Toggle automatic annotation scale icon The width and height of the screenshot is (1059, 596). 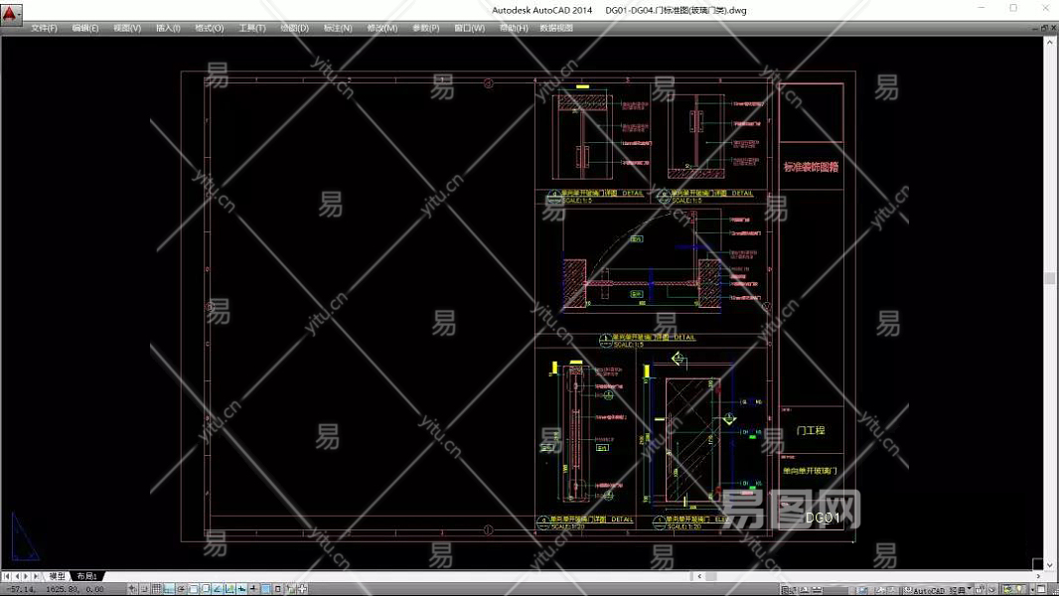891,589
